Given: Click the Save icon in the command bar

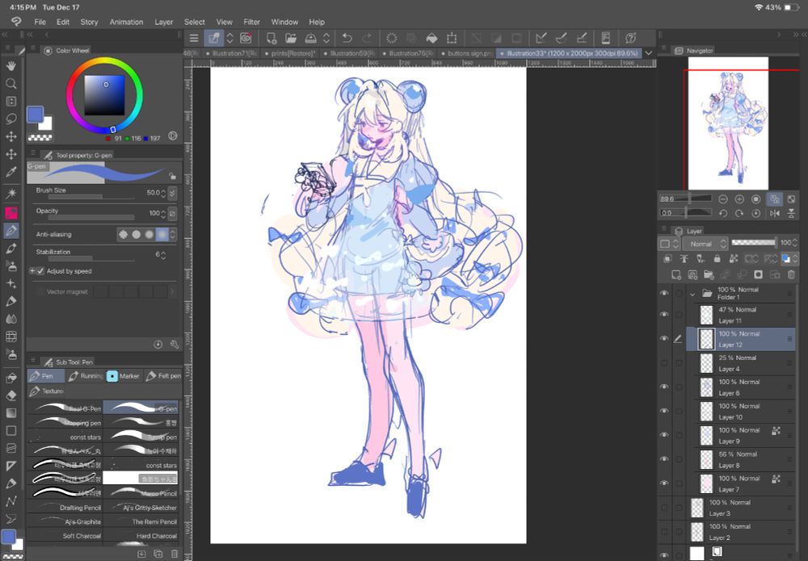Looking at the screenshot, I should pos(310,38).
